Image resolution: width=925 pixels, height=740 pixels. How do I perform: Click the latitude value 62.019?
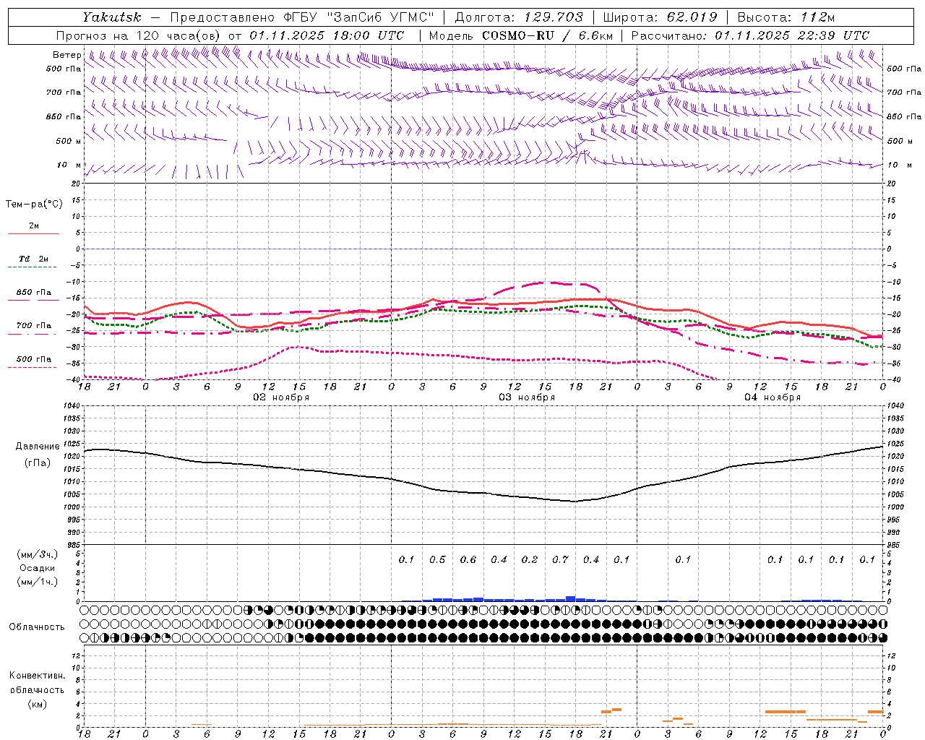[x=692, y=17]
